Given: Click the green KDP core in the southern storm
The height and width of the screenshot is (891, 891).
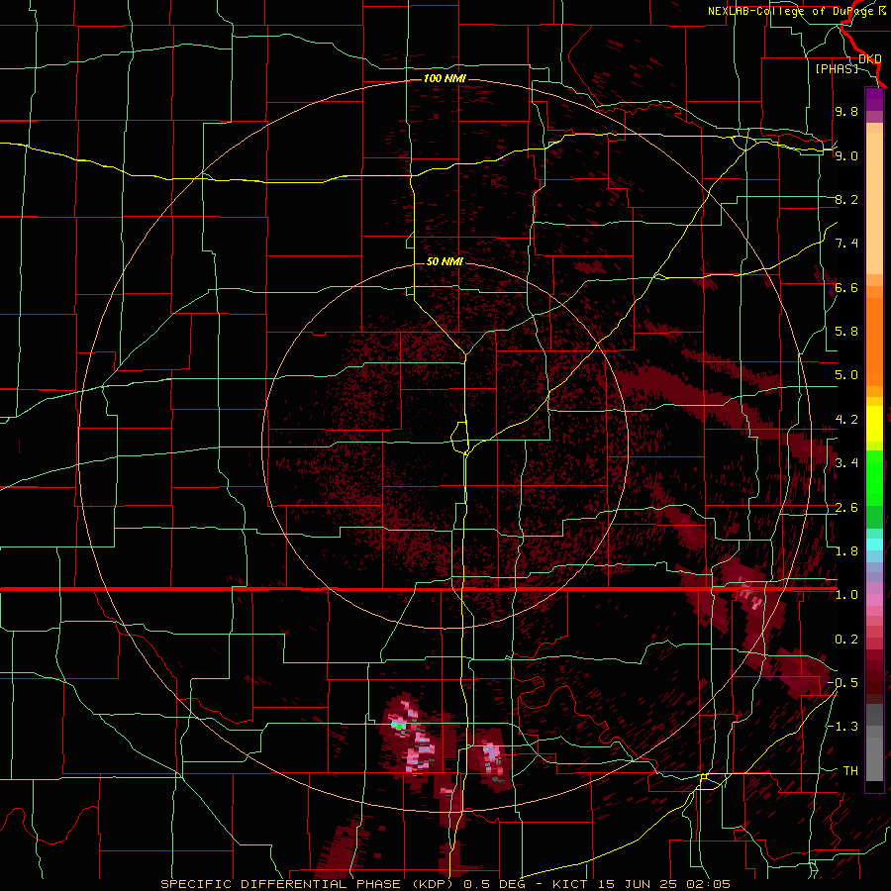Looking at the screenshot, I should 399,726.
